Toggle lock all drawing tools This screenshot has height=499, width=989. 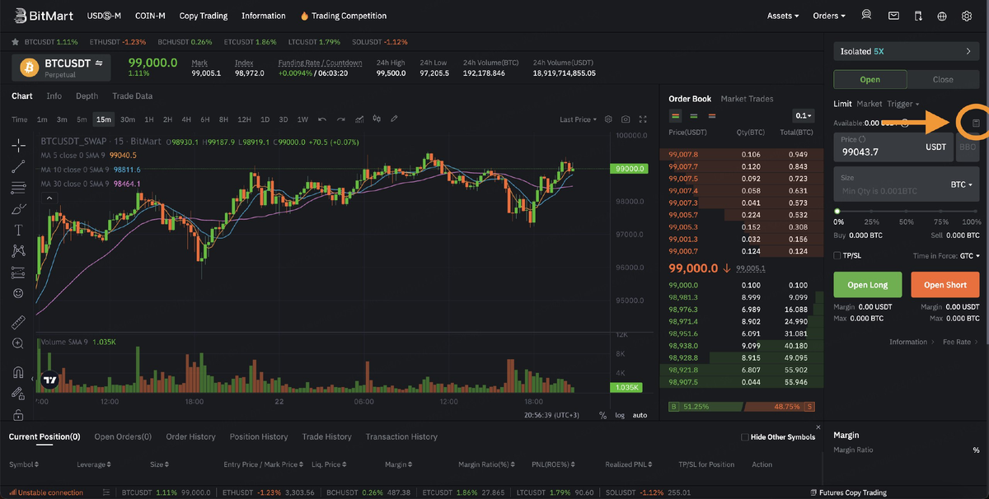coord(18,415)
